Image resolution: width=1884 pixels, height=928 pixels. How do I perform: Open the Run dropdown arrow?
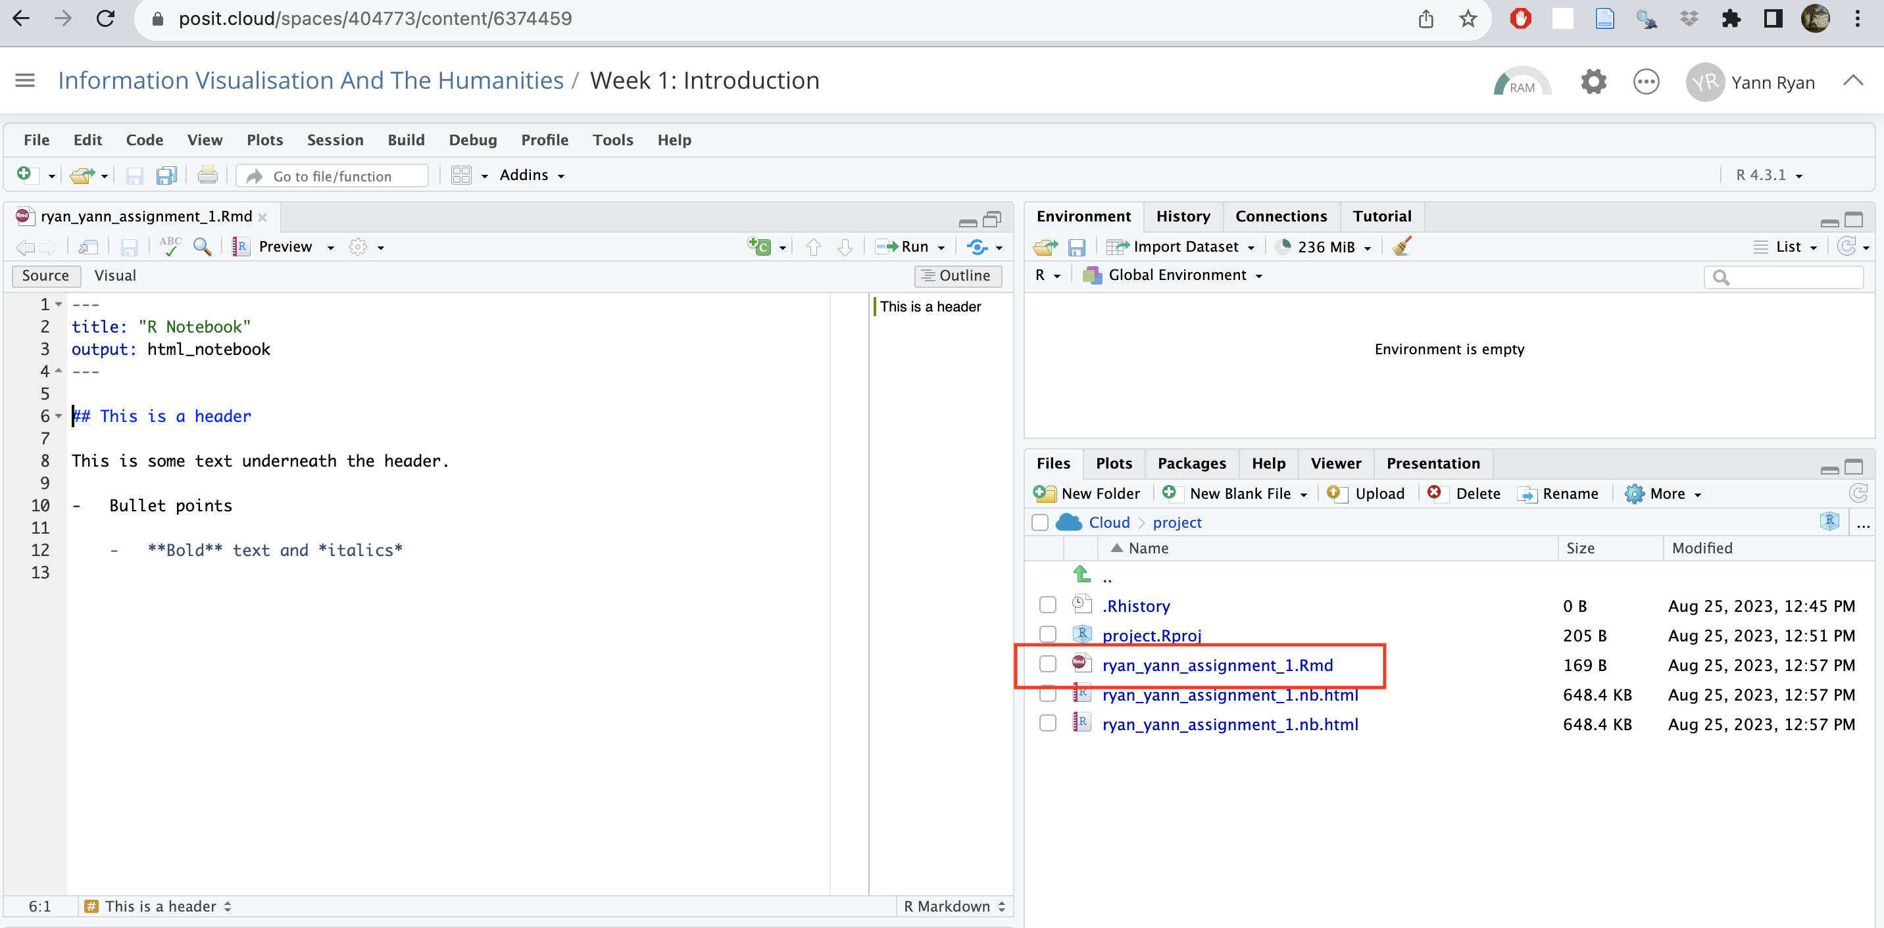pyautogui.click(x=941, y=248)
